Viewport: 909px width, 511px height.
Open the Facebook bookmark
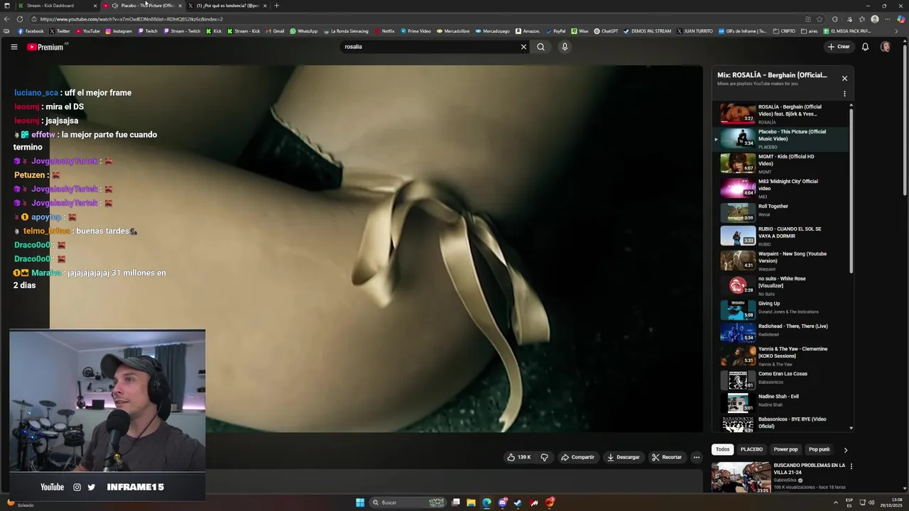(30, 31)
